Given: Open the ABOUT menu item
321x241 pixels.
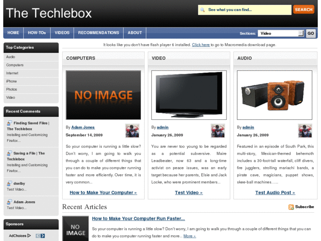Looking at the screenshot, I should [135, 33].
